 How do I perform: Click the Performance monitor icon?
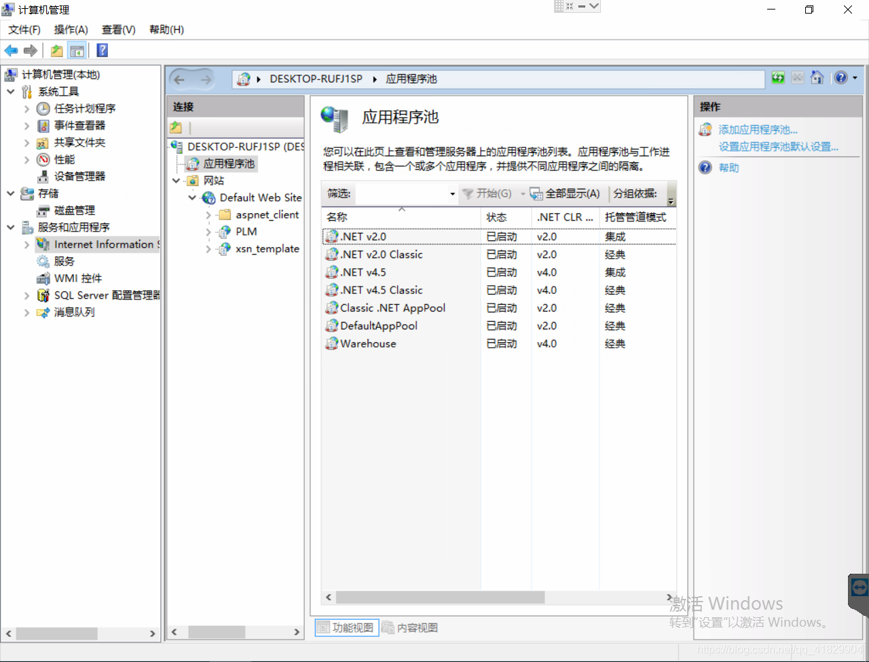tap(43, 160)
